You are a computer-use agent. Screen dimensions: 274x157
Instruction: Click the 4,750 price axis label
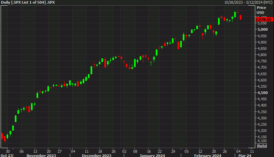[x=262, y=61]
